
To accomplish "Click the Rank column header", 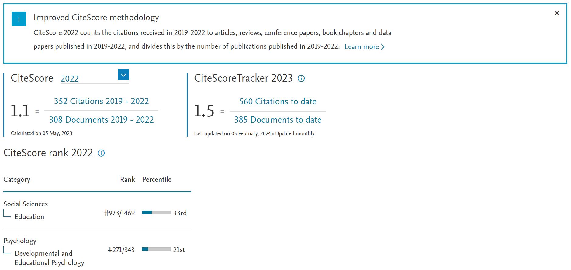I will pos(127,179).
